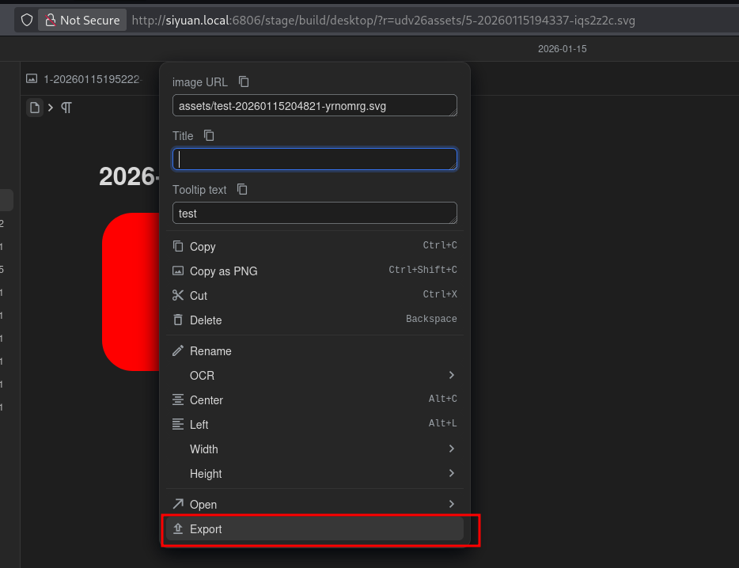739x568 pixels.
Task: Click image icon on the document tab
Action: (32, 78)
